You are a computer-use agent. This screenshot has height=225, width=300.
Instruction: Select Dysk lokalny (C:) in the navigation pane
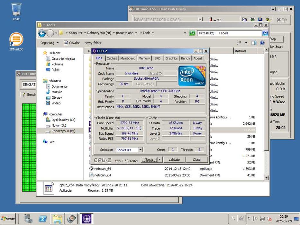tap(63, 120)
